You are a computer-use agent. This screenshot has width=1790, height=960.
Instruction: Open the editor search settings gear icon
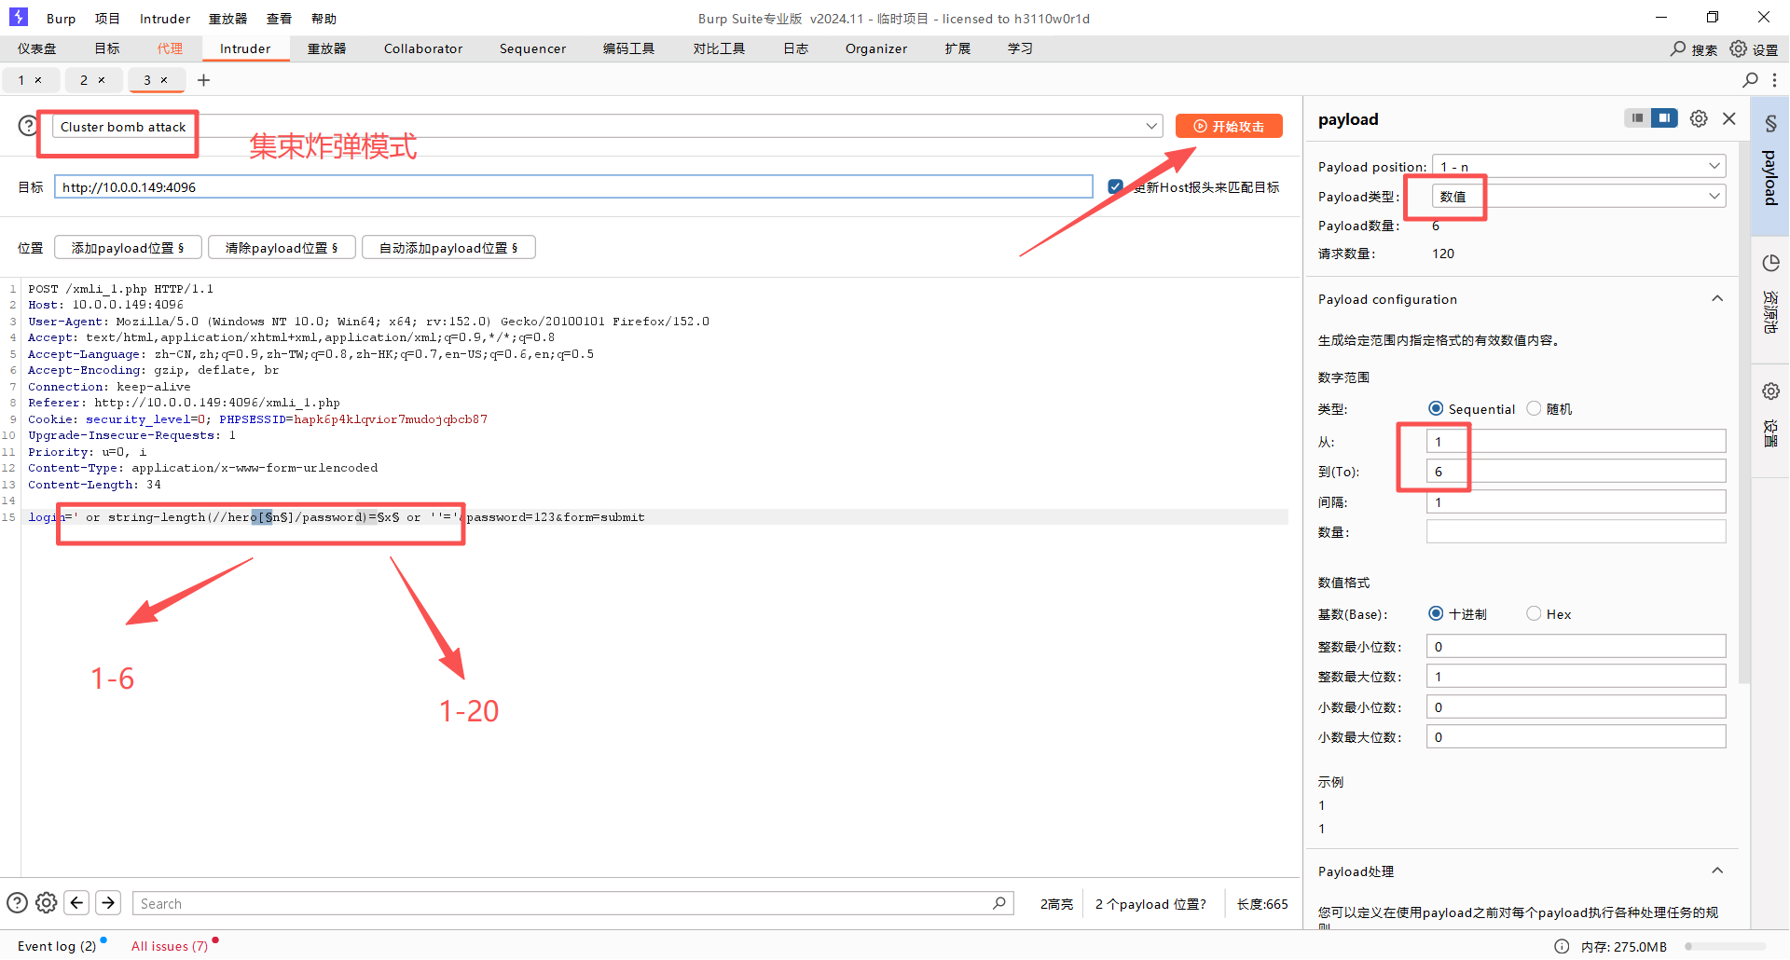coord(47,903)
